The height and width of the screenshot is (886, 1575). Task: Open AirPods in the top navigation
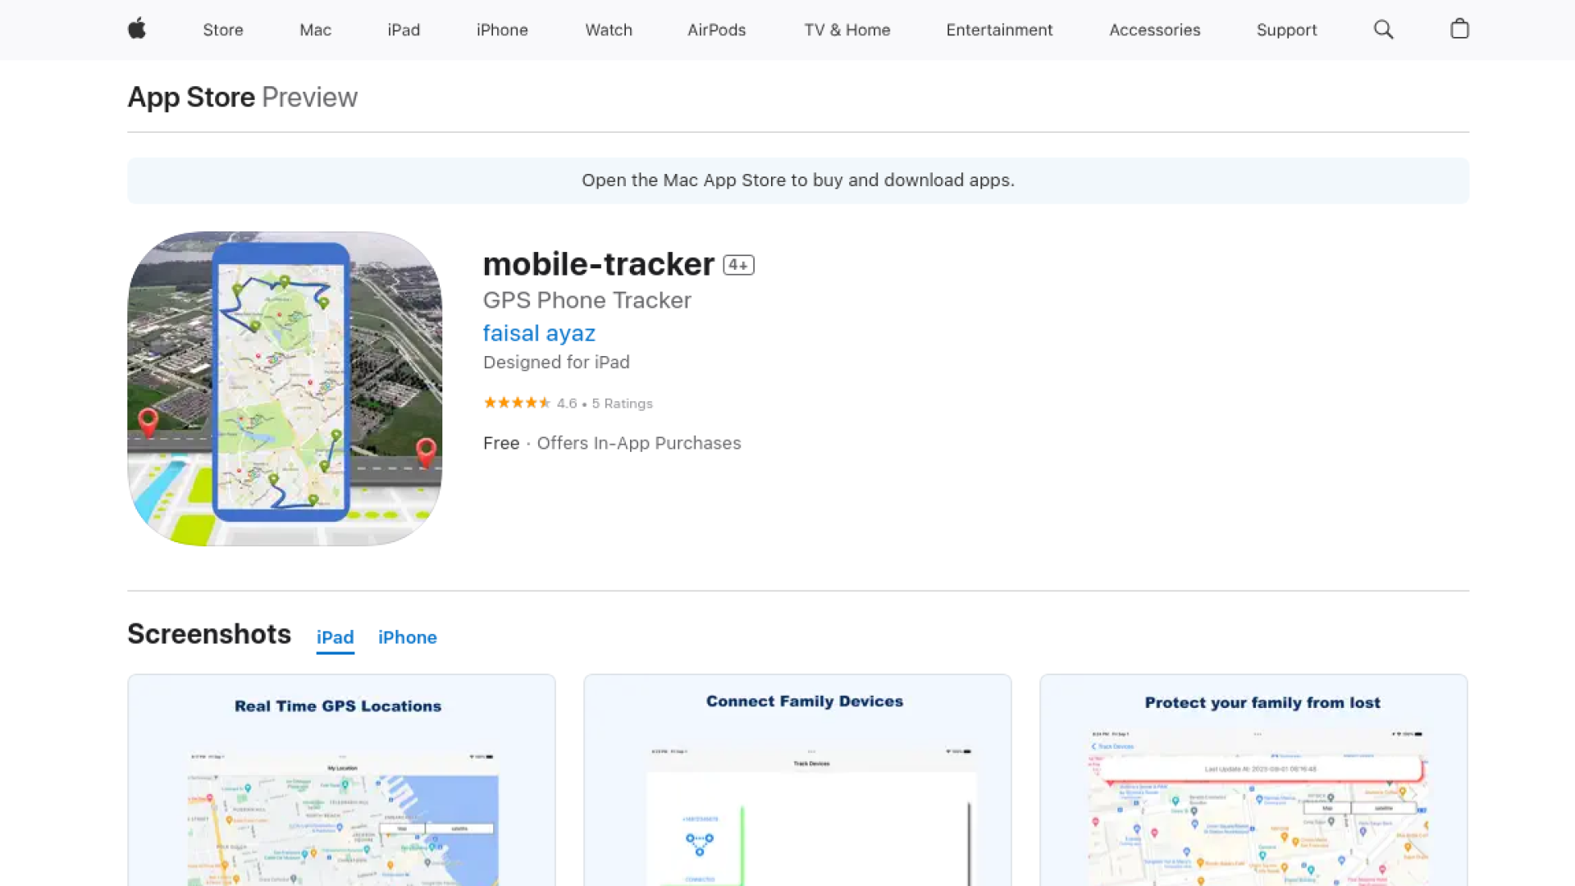coord(716,30)
